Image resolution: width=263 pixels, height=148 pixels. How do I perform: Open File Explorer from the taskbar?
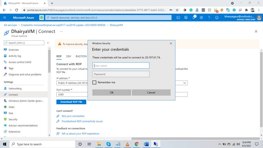pos(99,144)
